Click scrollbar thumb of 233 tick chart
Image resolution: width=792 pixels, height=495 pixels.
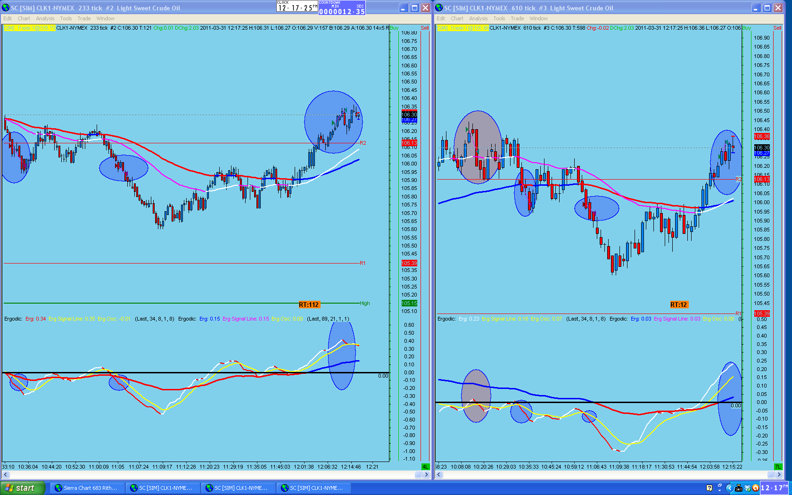[x=418, y=475]
